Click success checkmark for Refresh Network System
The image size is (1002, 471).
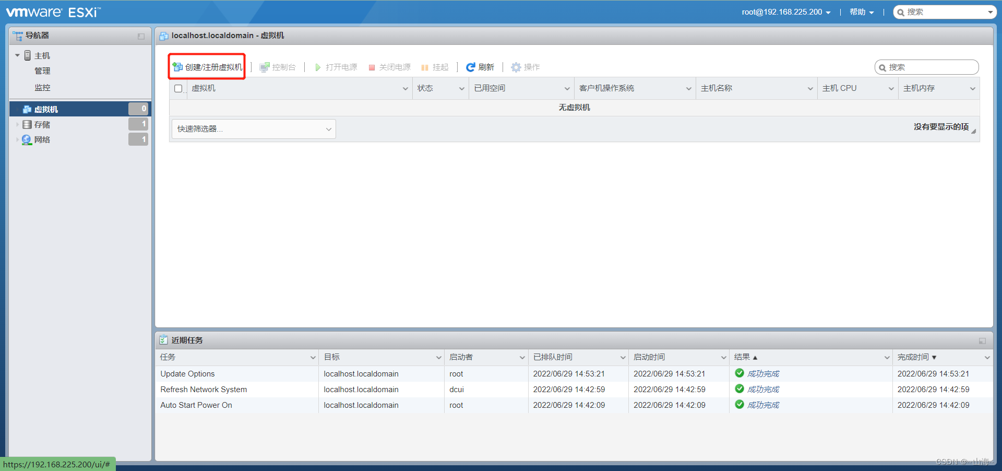tap(739, 388)
